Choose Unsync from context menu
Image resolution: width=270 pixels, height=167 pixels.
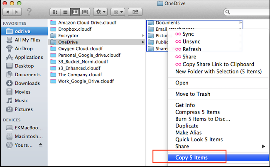coord(191,41)
